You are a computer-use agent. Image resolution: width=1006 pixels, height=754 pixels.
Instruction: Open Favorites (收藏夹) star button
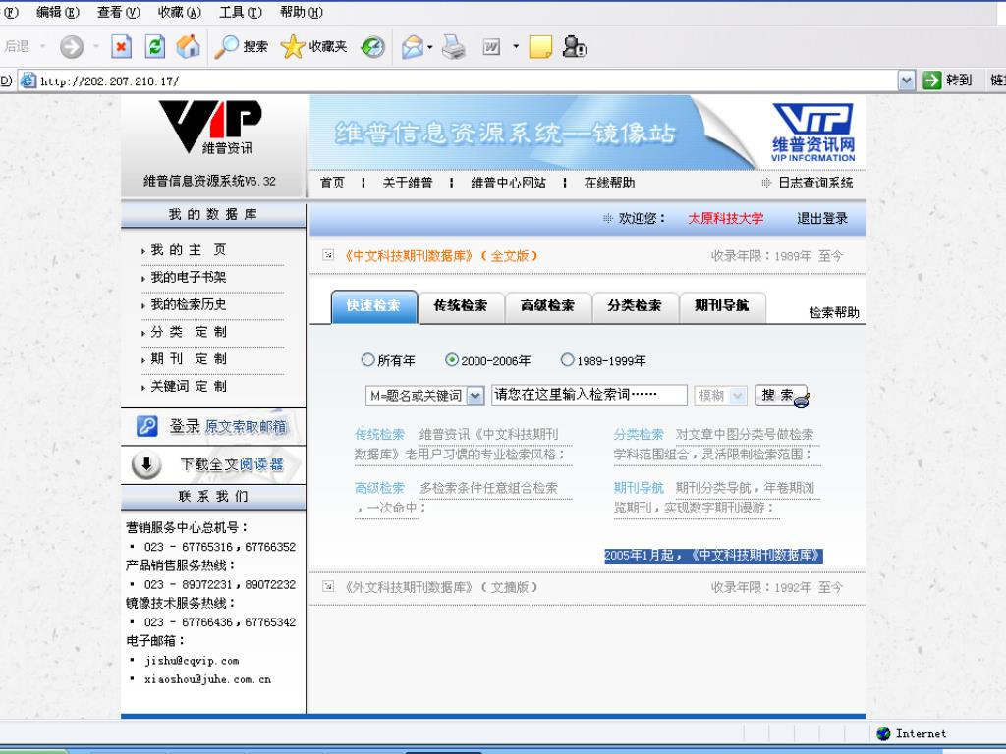(313, 47)
